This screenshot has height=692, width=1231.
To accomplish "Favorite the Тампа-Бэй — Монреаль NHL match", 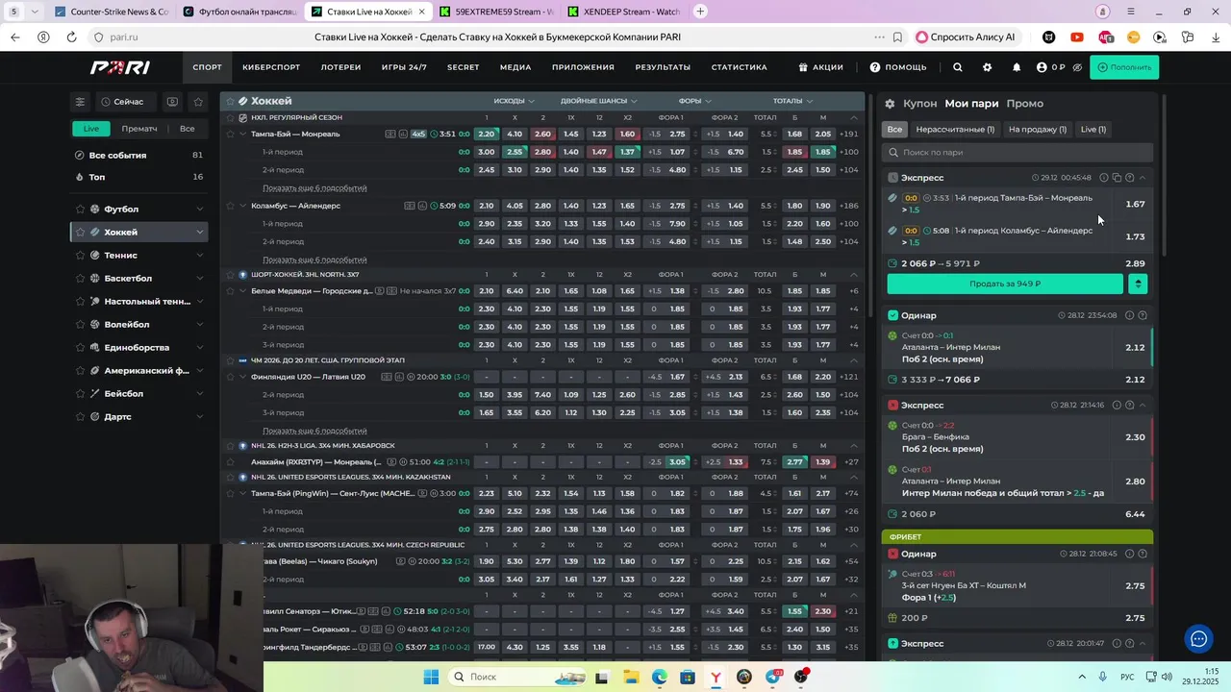I will (x=229, y=134).
